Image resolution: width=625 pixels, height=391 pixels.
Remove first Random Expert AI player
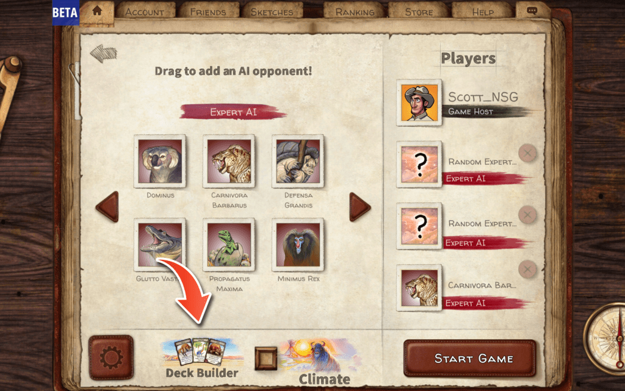point(527,153)
